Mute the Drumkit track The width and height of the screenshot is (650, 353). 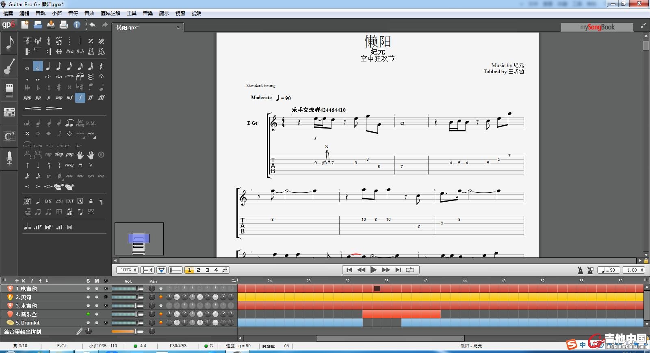pyautogui.click(x=97, y=323)
